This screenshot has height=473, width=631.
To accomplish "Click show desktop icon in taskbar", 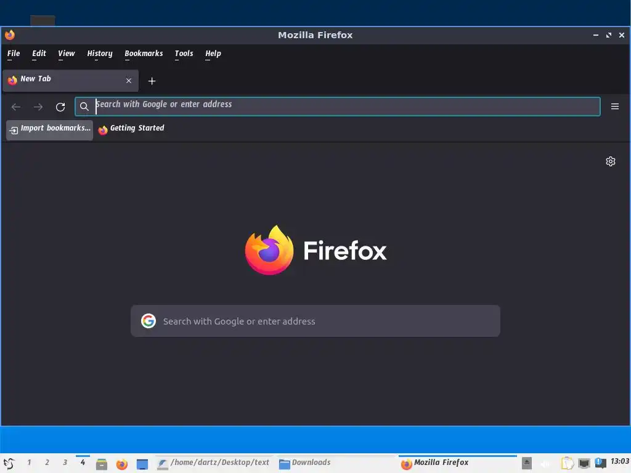I will coord(142,464).
